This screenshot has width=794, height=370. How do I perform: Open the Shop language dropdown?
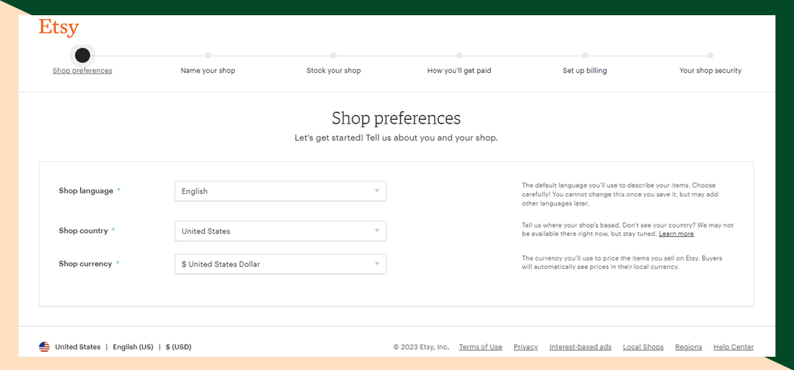pos(281,191)
